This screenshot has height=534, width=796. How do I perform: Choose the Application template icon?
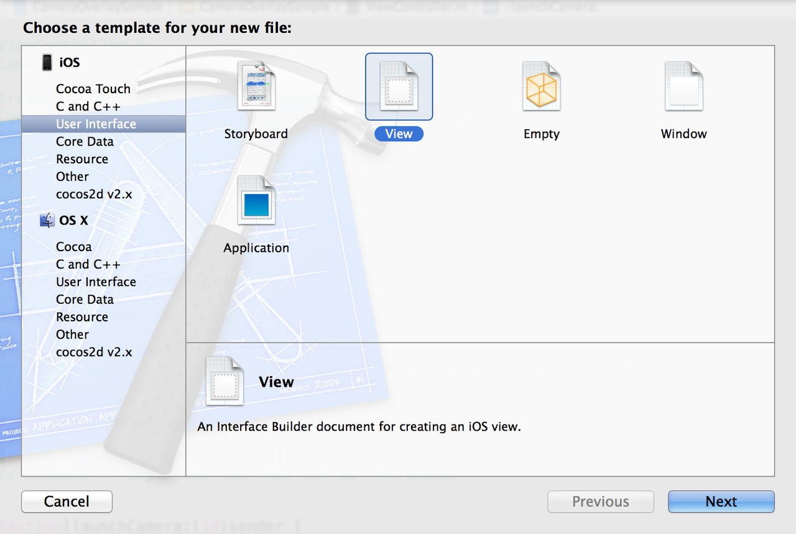[256, 201]
